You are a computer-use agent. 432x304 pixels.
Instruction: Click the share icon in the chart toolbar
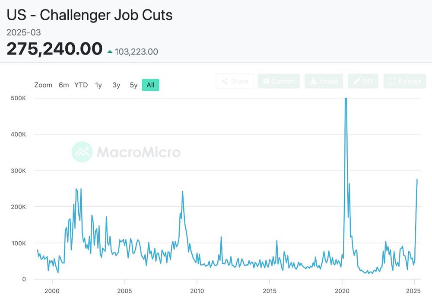click(225, 81)
